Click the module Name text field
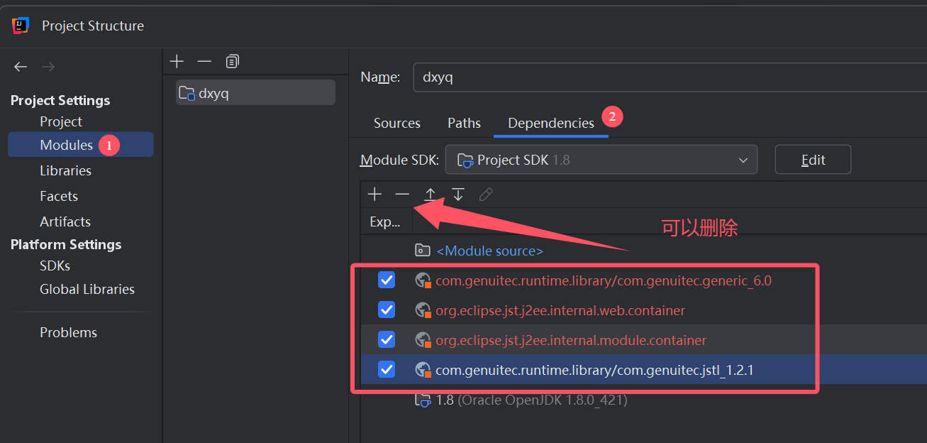Image resolution: width=927 pixels, height=443 pixels. pyautogui.click(x=667, y=77)
